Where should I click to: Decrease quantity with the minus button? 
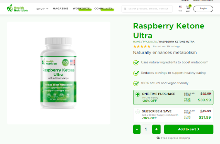pyautogui.click(x=137, y=129)
